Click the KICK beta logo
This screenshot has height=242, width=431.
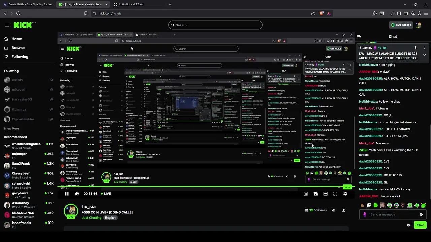coord(25,25)
